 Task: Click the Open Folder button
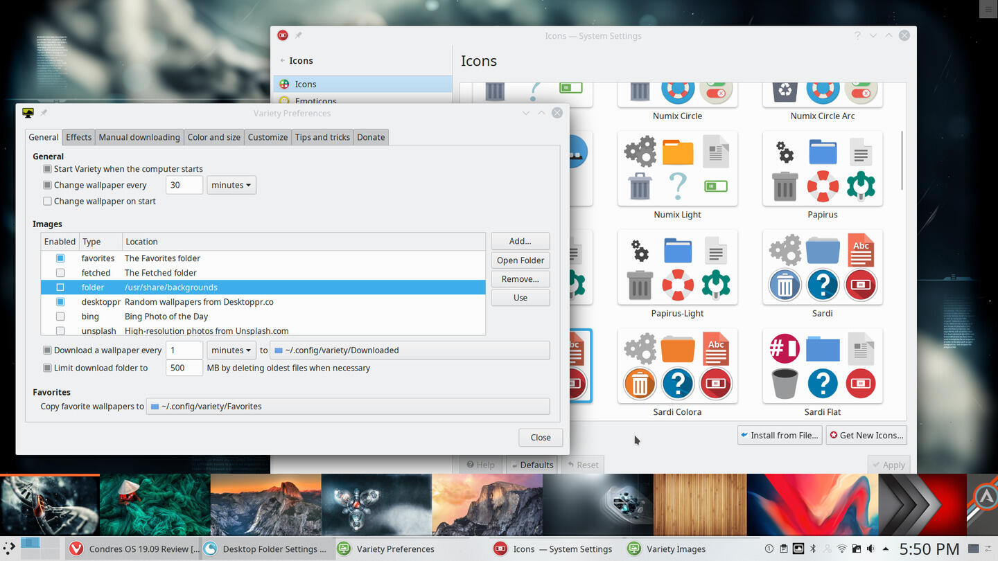coord(520,260)
